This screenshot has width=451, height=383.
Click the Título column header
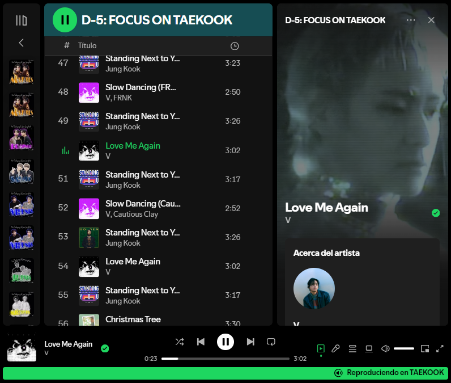tap(87, 45)
